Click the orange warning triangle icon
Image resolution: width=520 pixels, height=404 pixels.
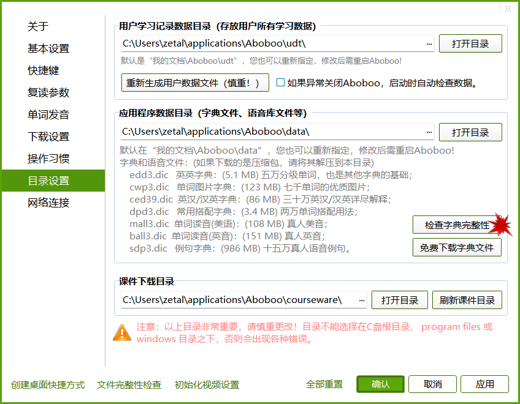point(121,334)
